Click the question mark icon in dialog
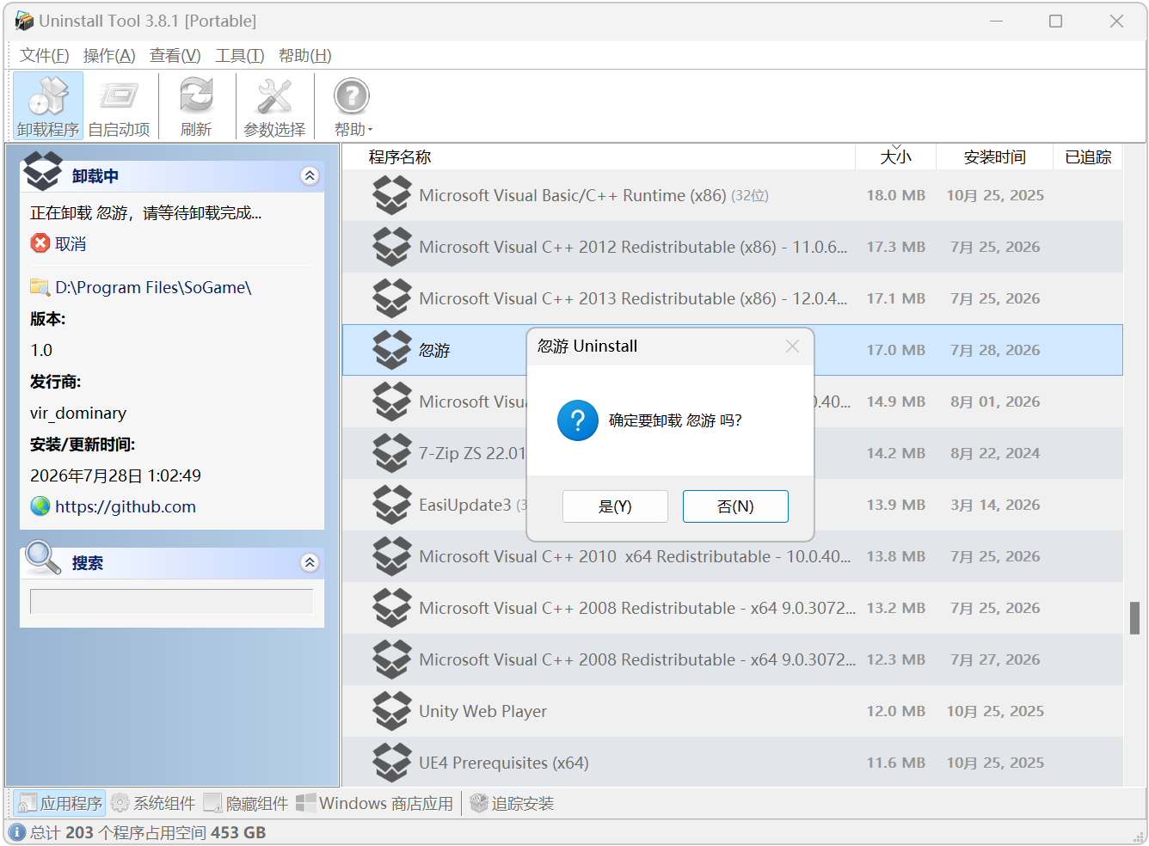The image size is (1149, 846). [x=578, y=420]
